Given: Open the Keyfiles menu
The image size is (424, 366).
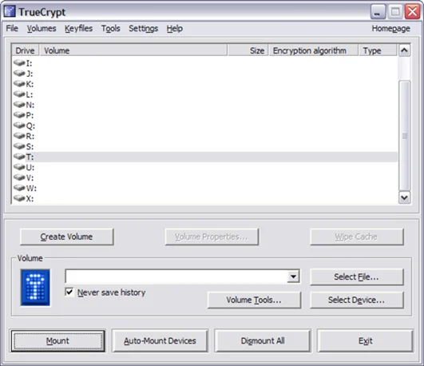Looking at the screenshot, I should pos(78,29).
